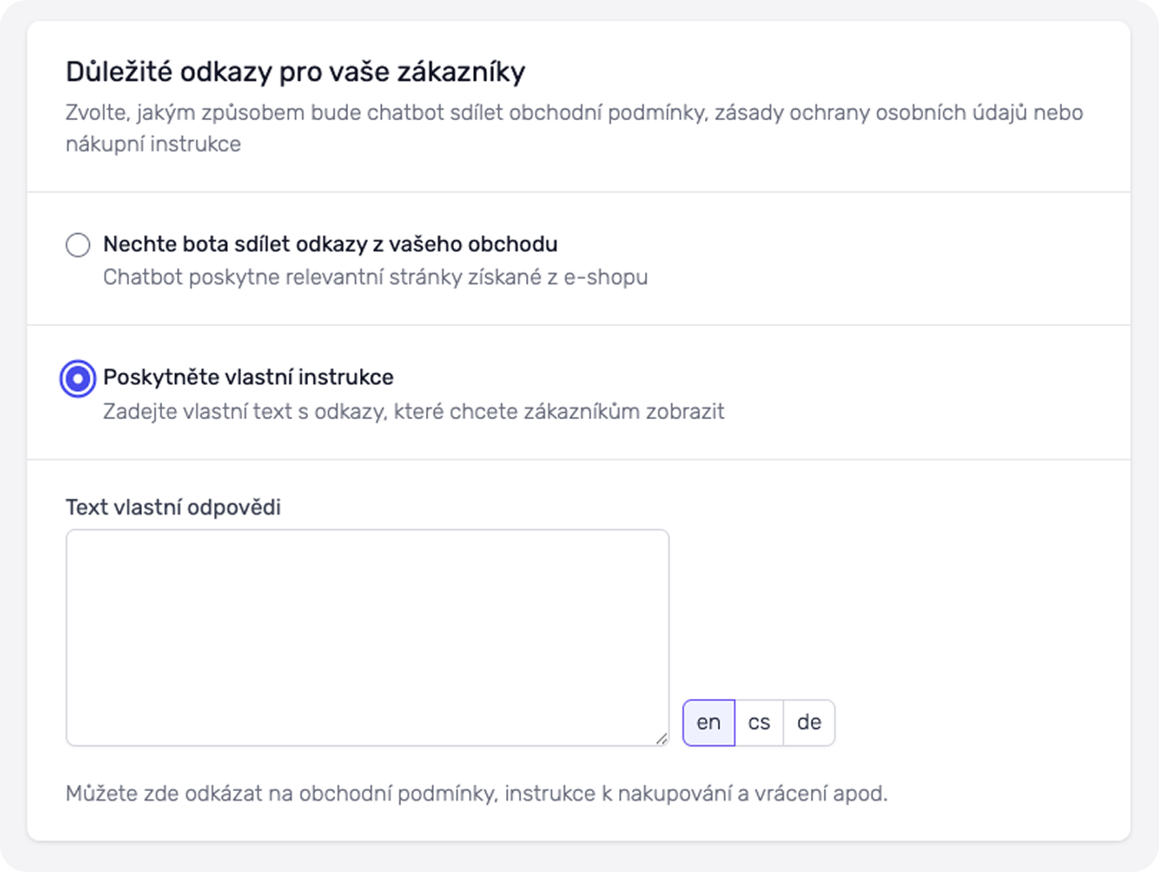The height and width of the screenshot is (872, 1159).
Task: Click the word 'e-shopu' in first option description
Action: [x=605, y=278]
